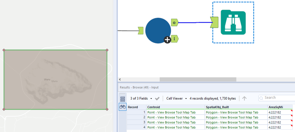The image size is (295, 132).
Task: Select Polygon cell in record 2
Action: click(x=236, y=117)
